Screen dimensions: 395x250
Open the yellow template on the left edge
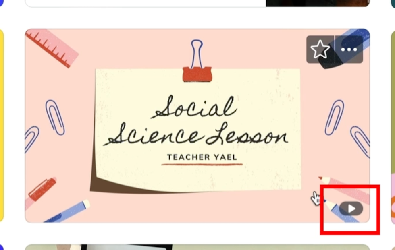coord(2,125)
